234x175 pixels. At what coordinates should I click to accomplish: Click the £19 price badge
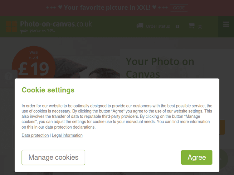click(x=34, y=65)
